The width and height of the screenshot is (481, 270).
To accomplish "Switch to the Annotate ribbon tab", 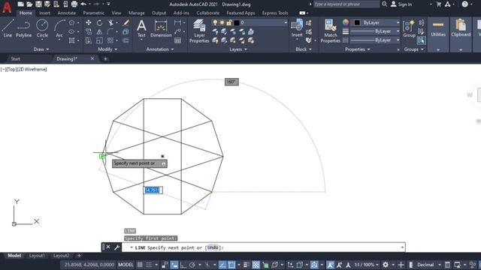I will 67,13.
